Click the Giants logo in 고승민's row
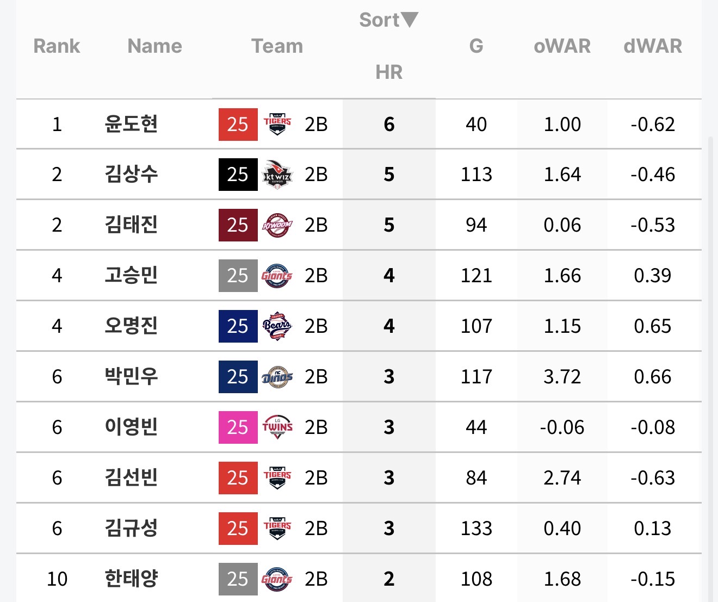Viewport: 718px width, 602px height. pyautogui.click(x=277, y=276)
